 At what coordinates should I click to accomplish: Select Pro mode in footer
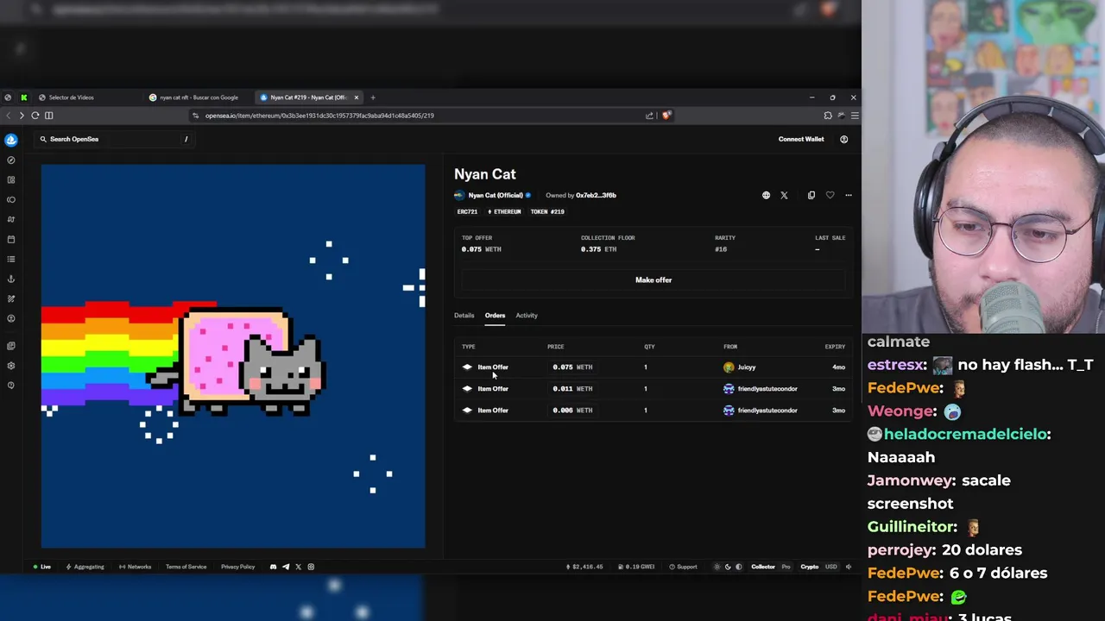[786, 567]
